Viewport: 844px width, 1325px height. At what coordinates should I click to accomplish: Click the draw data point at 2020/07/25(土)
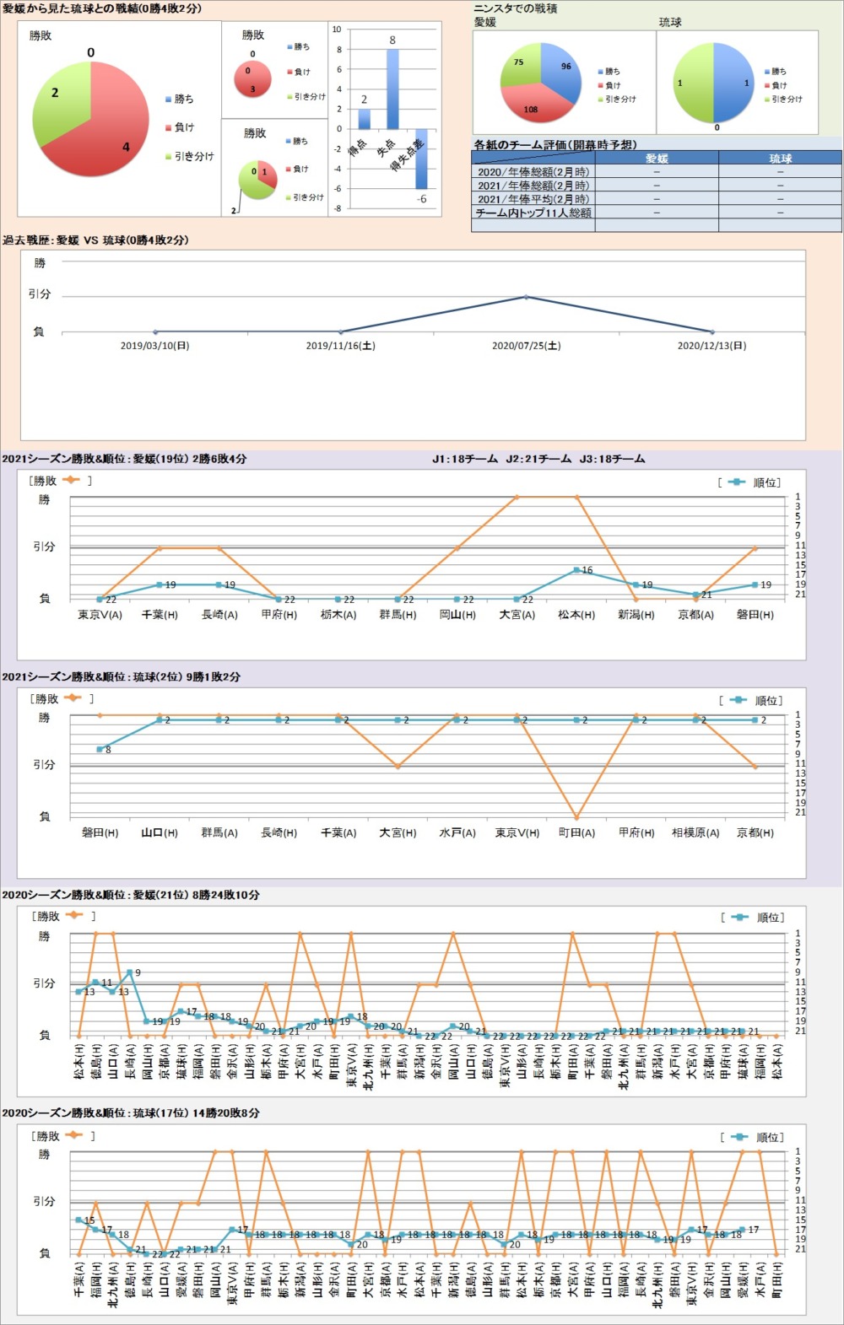tap(527, 297)
